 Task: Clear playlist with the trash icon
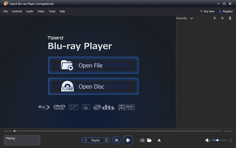[x=230, y=18]
